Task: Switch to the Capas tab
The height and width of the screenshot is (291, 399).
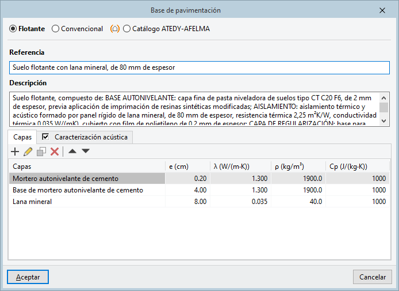Action: [x=22, y=137]
